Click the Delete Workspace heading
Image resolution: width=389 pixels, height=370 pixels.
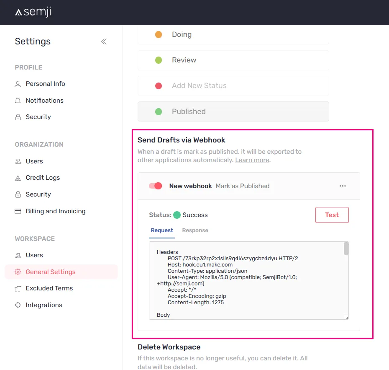[x=169, y=347]
